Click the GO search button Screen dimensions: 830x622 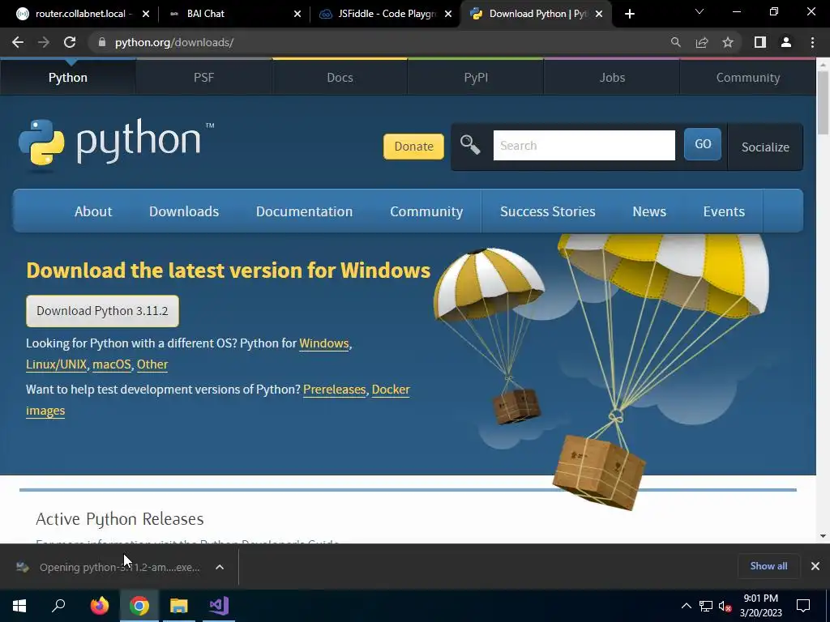coord(703,144)
